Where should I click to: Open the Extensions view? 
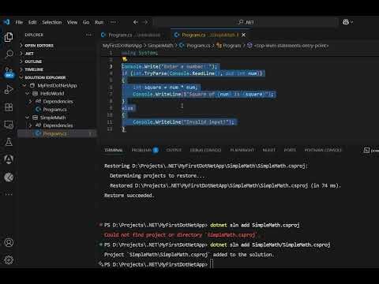point(9,107)
